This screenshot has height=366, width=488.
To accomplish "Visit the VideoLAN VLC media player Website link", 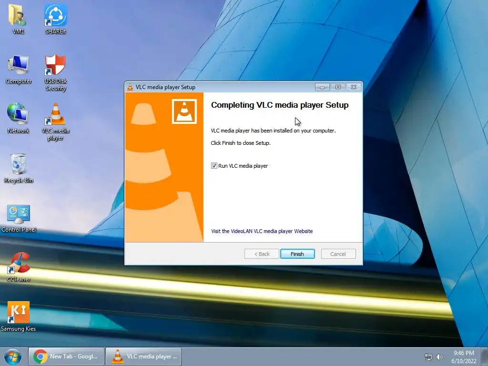I will [262, 231].
